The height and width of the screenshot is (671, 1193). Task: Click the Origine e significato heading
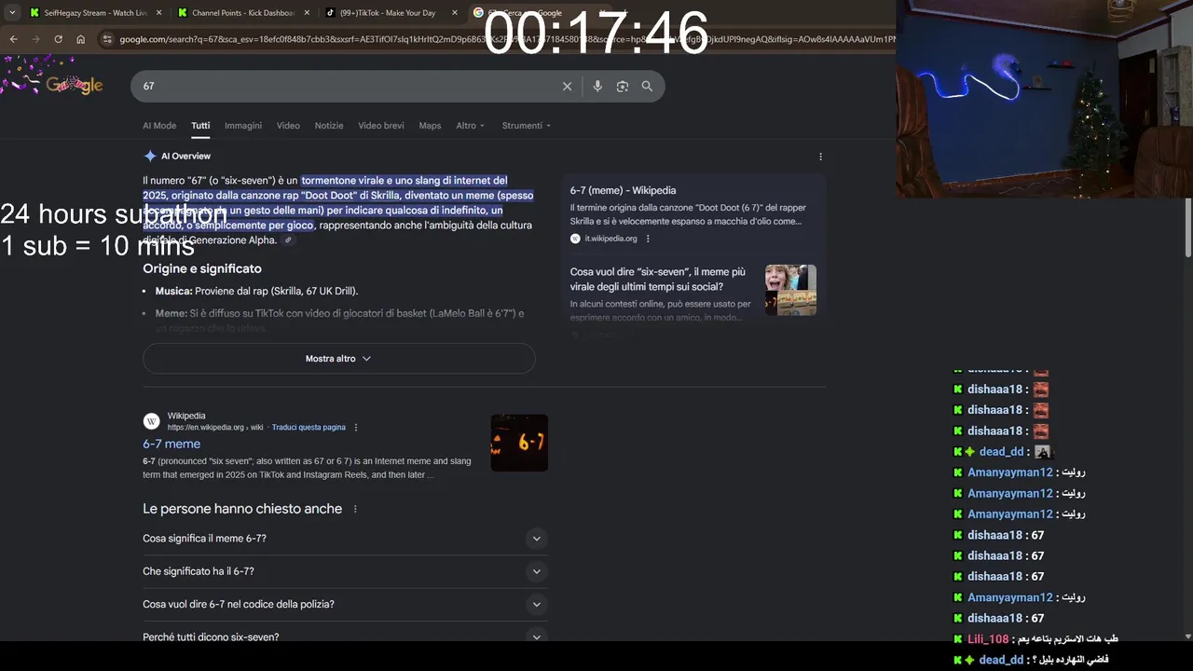pyautogui.click(x=201, y=268)
